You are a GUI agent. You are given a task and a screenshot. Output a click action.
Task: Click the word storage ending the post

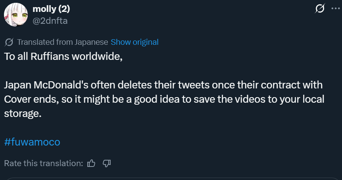tap(21, 113)
